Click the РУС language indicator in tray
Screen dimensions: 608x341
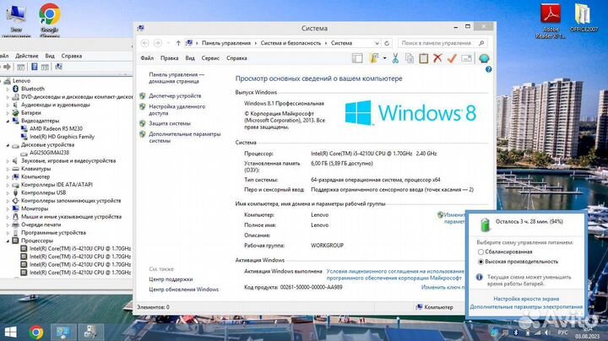click(562, 333)
